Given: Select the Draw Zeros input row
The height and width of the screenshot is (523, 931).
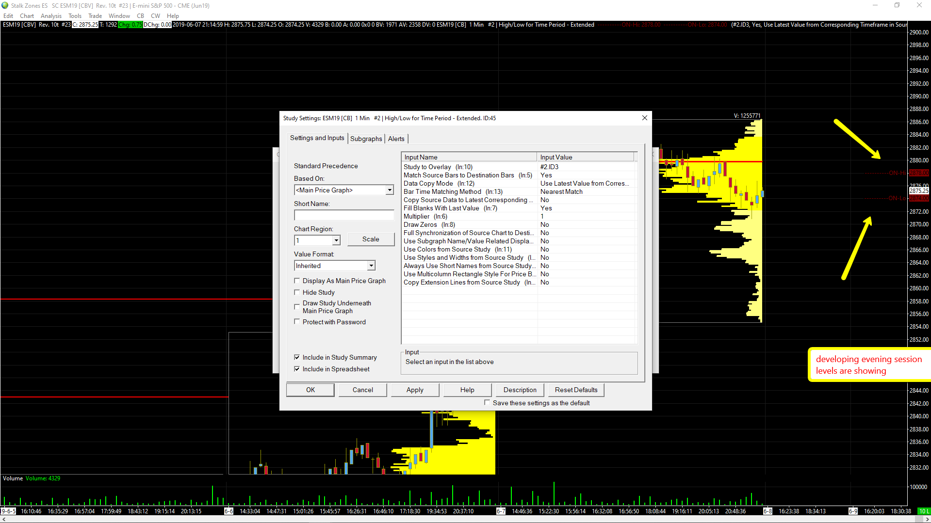Looking at the screenshot, I should click(x=518, y=224).
